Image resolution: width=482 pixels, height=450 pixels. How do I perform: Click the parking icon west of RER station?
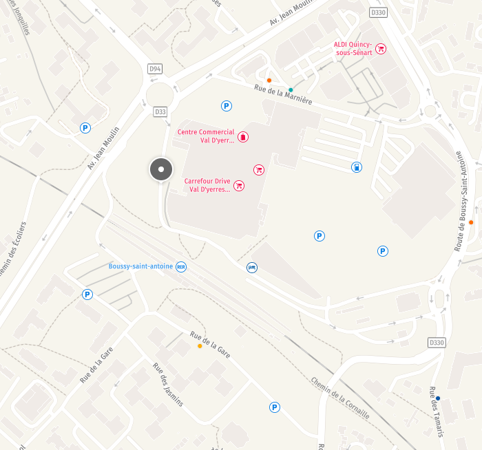click(87, 294)
